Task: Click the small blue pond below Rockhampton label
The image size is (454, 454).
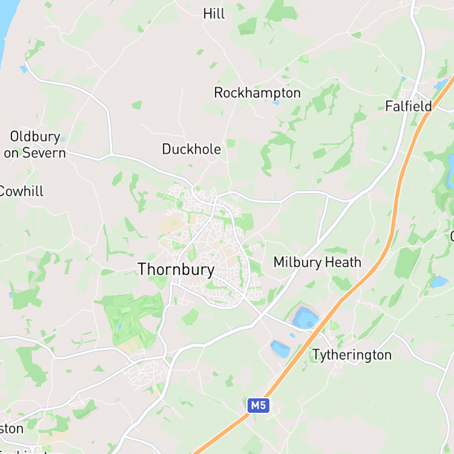Action: pyautogui.click(x=275, y=102)
